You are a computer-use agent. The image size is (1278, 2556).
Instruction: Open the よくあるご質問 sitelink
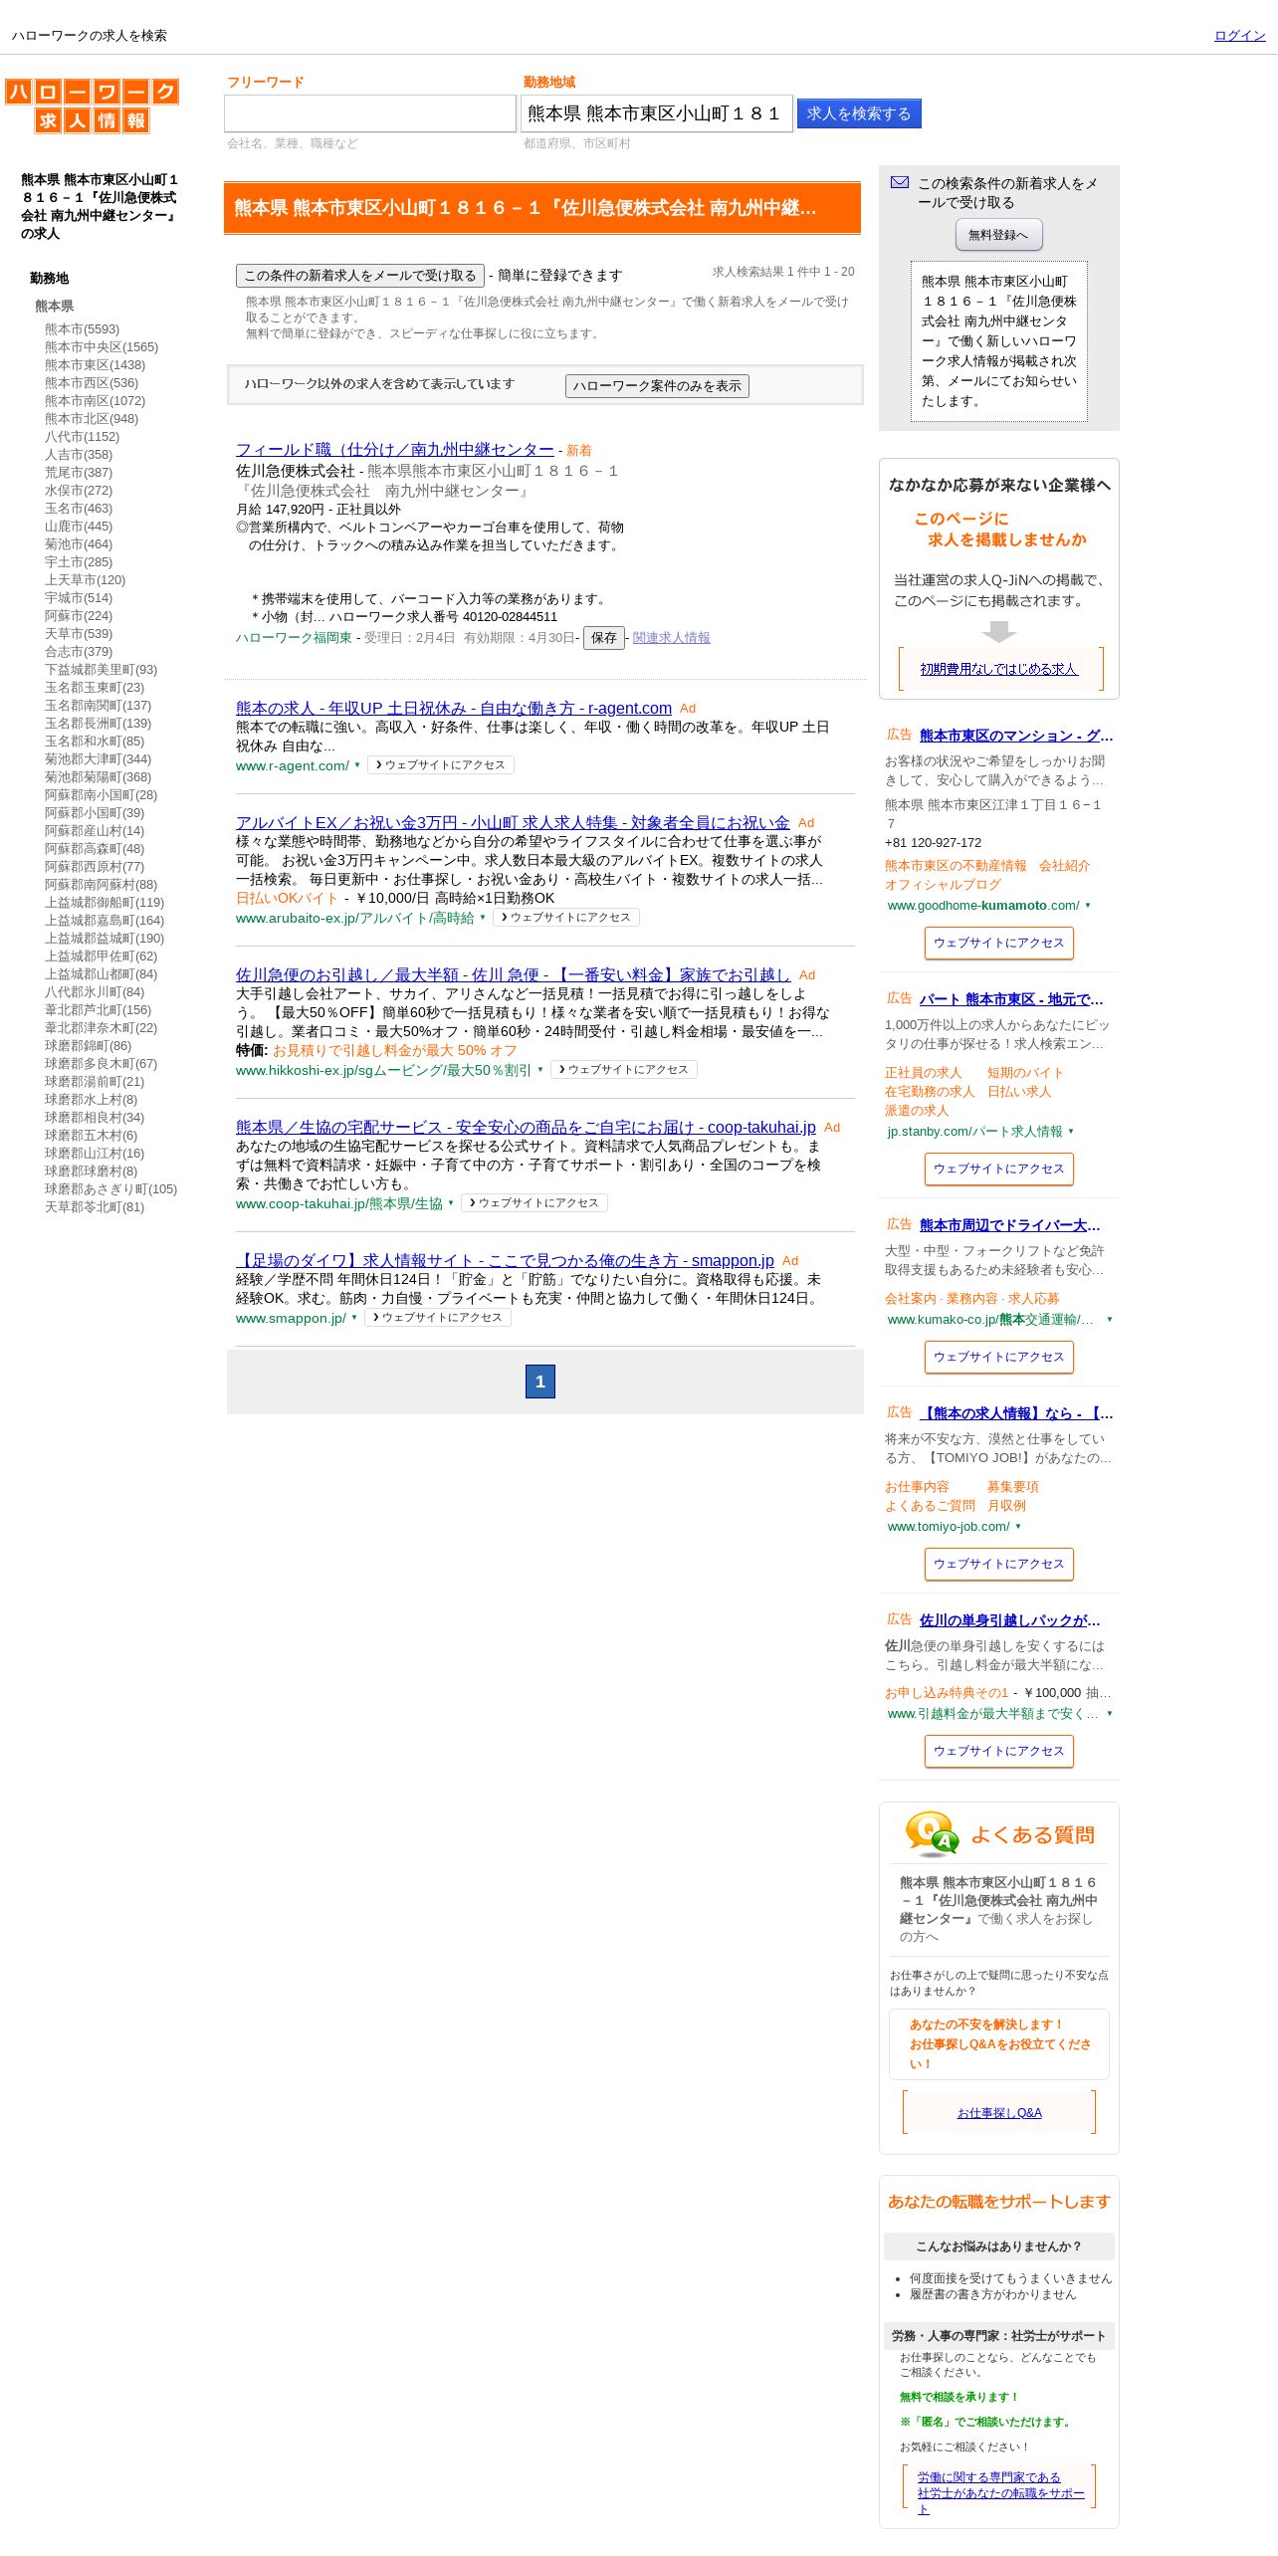pyautogui.click(x=930, y=1506)
